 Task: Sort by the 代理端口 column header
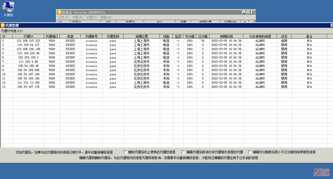point(52,36)
